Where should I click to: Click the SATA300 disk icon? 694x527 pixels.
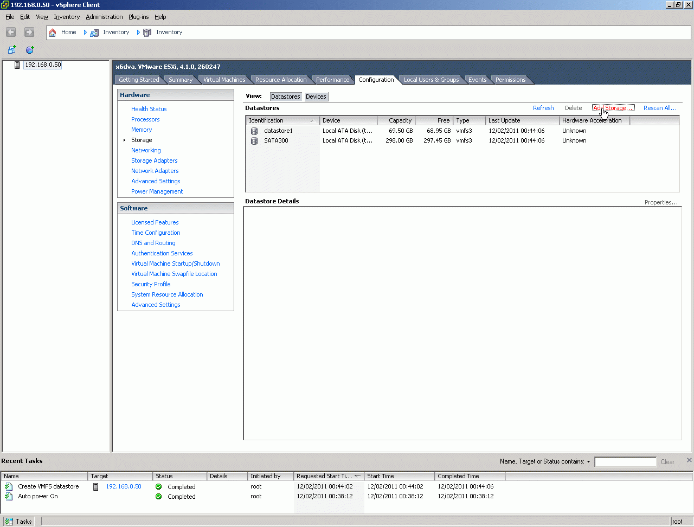pyautogui.click(x=254, y=141)
